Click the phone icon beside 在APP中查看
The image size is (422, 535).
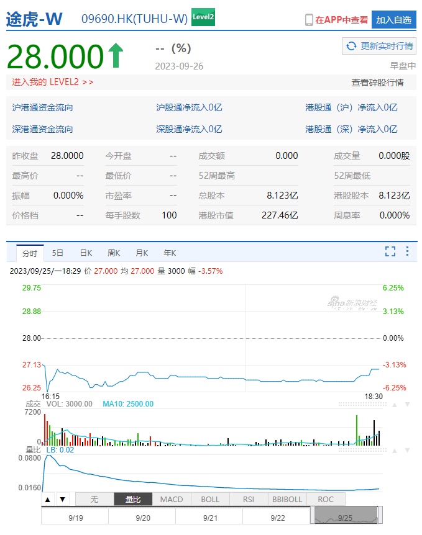click(x=309, y=20)
